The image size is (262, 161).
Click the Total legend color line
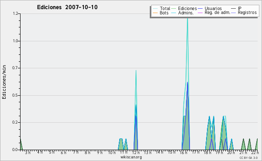155,9
